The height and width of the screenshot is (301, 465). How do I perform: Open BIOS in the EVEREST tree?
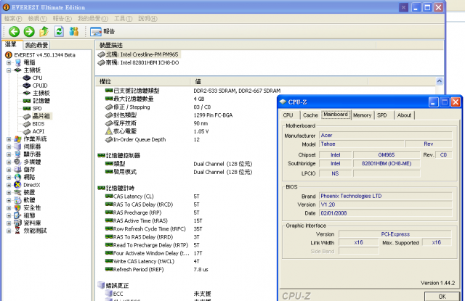(x=39, y=124)
